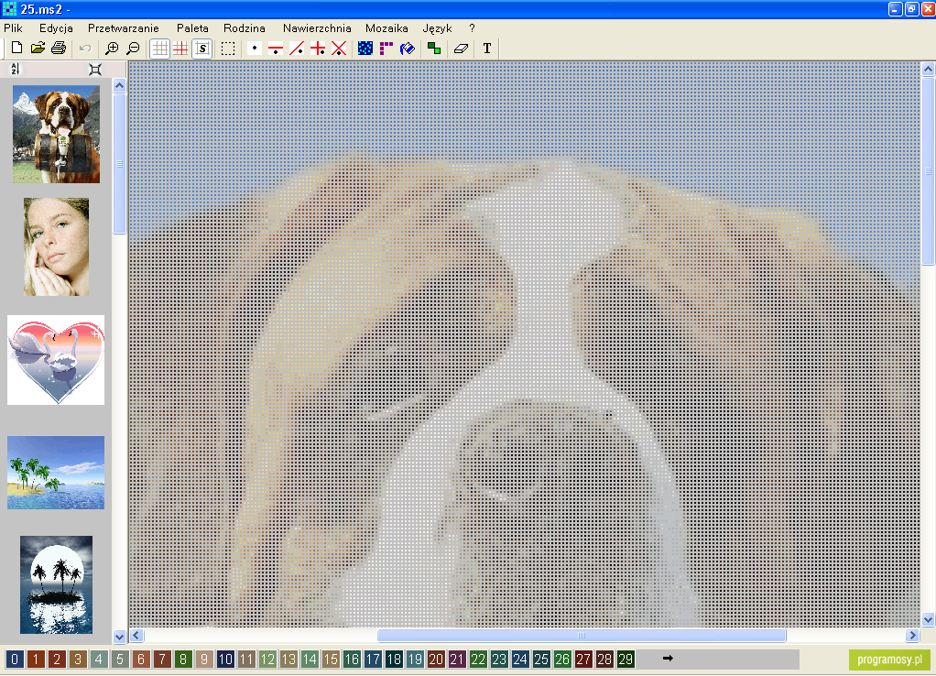Open the Nawierzchnia menu
This screenshot has width=936, height=676.
point(317,28)
